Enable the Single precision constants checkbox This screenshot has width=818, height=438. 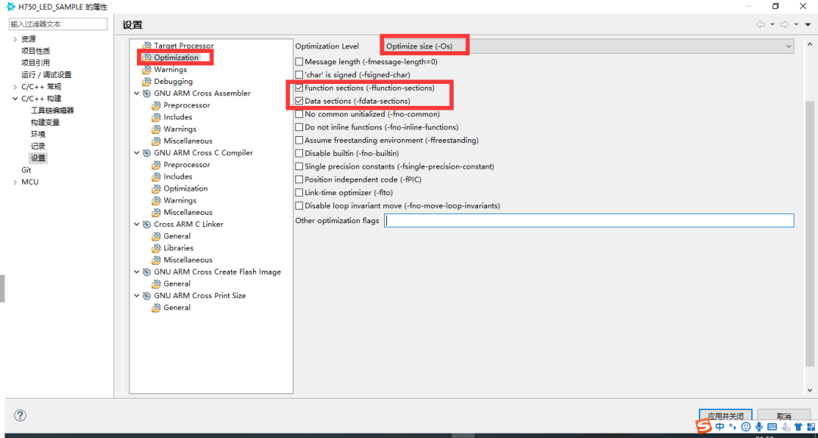coord(299,166)
